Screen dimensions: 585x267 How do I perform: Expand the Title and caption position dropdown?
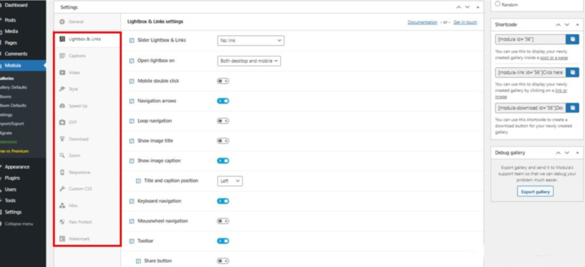[x=230, y=181]
